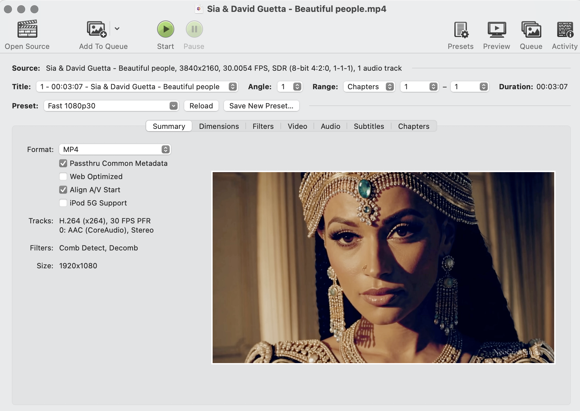Enable iPod 5G Support checkbox
This screenshot has width=580, height=411.
click(x=63, y=203)
